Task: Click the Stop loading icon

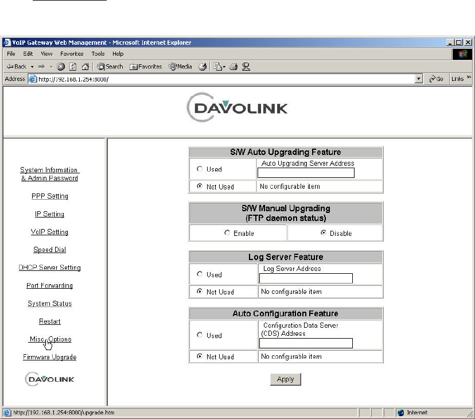Action: (x=61, y=67)
